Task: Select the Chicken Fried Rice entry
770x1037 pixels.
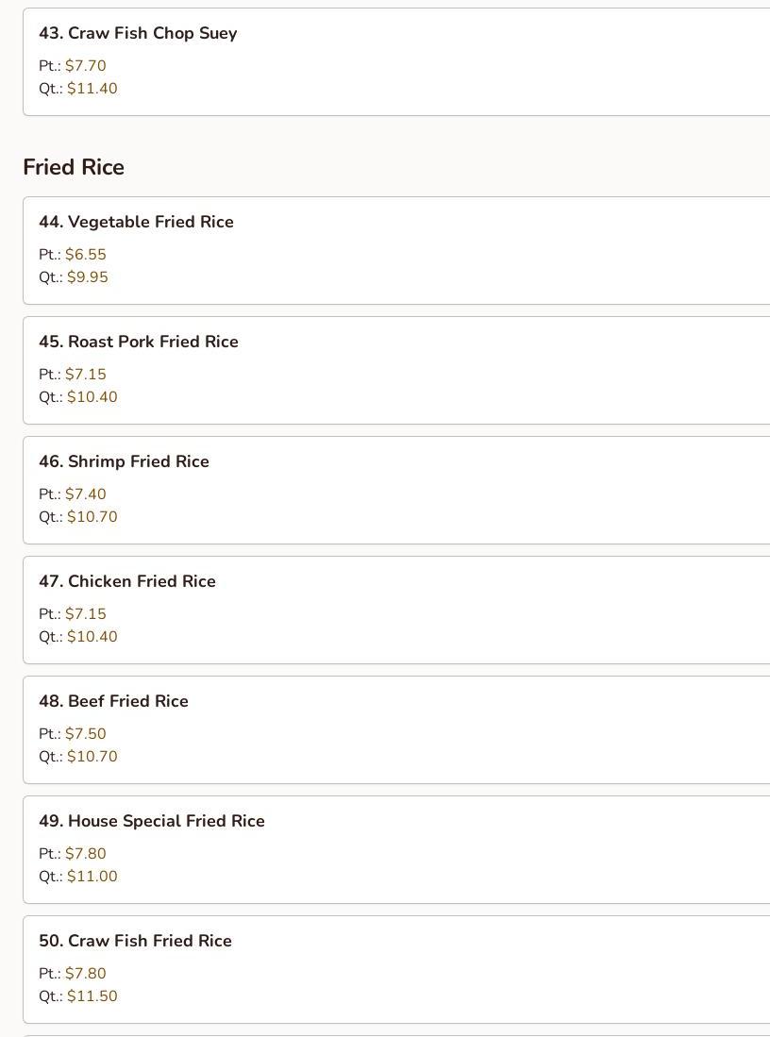Action: pyautogui.click(x=127, y=581)
